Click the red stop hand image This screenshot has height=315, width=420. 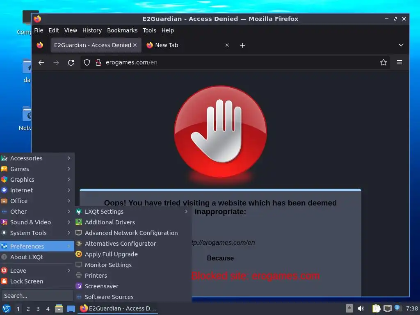click(x=220, y=132)
